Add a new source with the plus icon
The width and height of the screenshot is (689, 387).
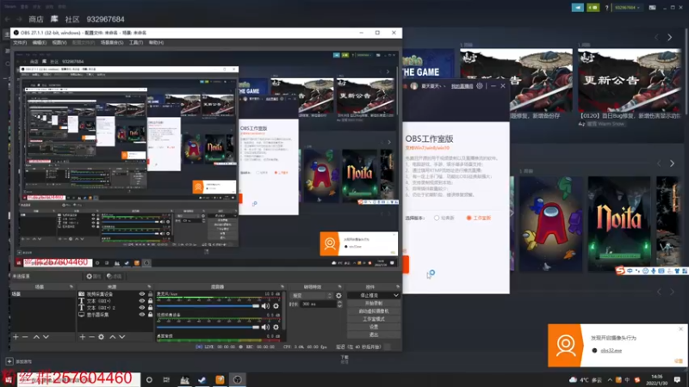pyautogui.click(x=82, y=337)
